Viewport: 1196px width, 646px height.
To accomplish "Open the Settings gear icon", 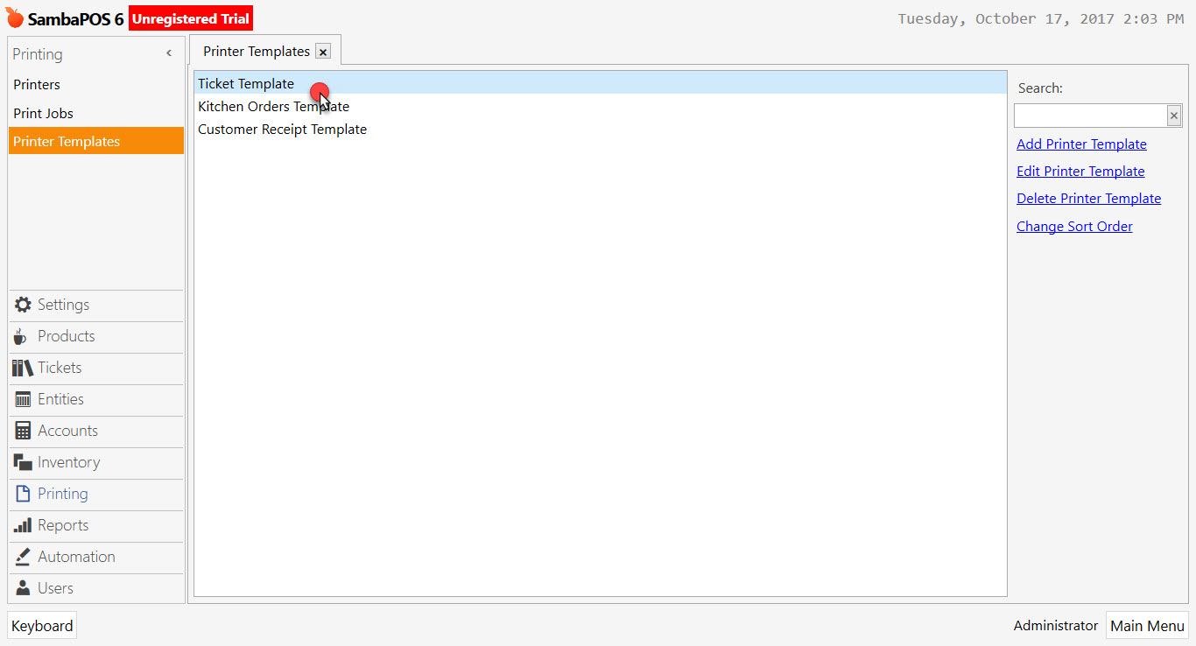I will coord(21,305).
